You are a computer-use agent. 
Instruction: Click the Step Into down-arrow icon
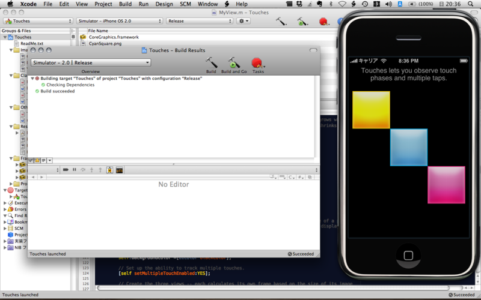pos(91,170)
